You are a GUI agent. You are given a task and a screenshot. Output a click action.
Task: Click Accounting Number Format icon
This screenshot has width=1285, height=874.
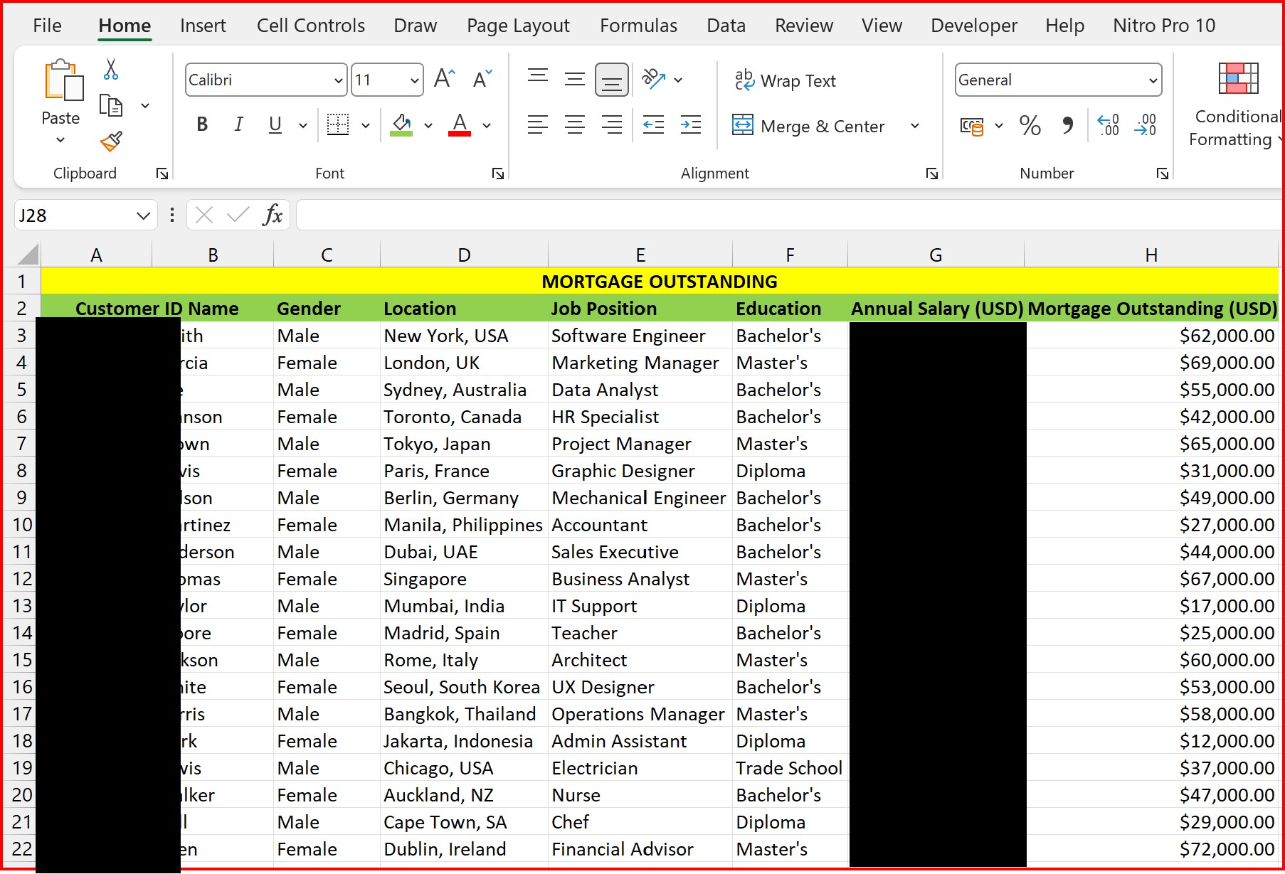pos(972,126)
